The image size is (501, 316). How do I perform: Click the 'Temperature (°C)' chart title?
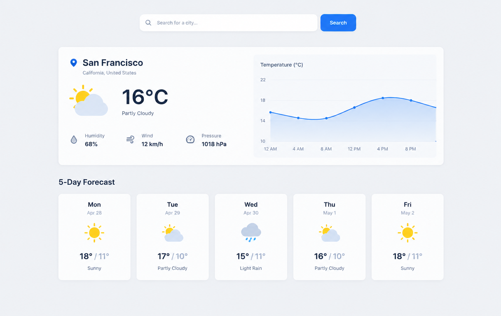[x=282, y=65]
